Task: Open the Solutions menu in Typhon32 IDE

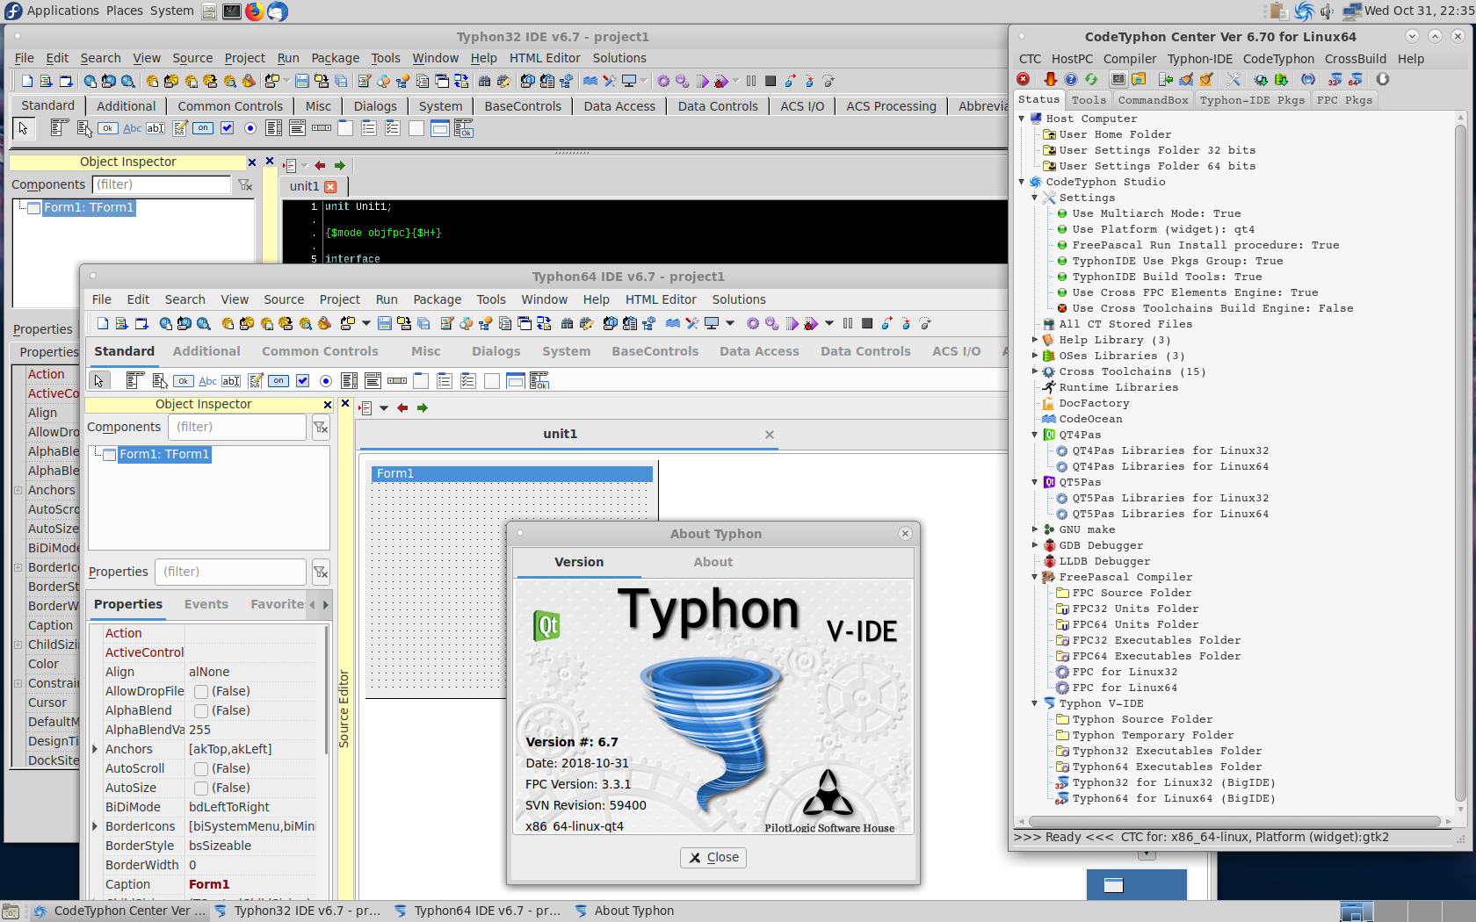Action: (619, 58)
